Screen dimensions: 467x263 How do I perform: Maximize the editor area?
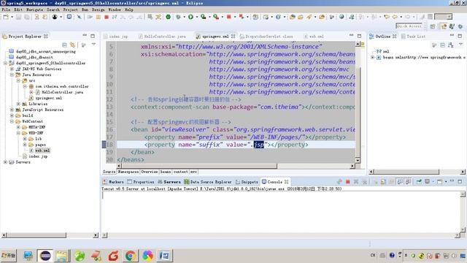(359, 36)
